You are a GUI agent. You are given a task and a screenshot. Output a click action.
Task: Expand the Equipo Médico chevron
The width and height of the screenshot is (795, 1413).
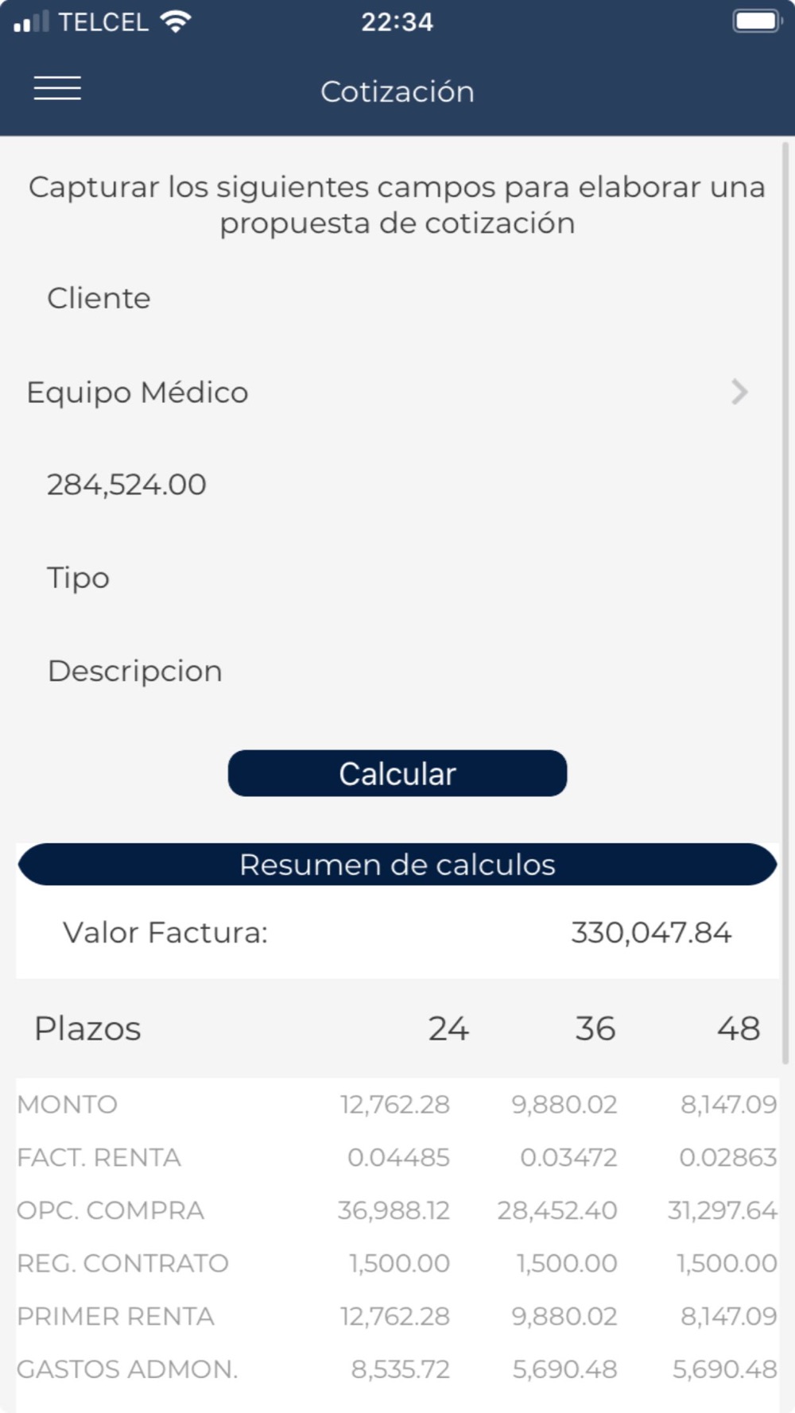coord(739,392)
